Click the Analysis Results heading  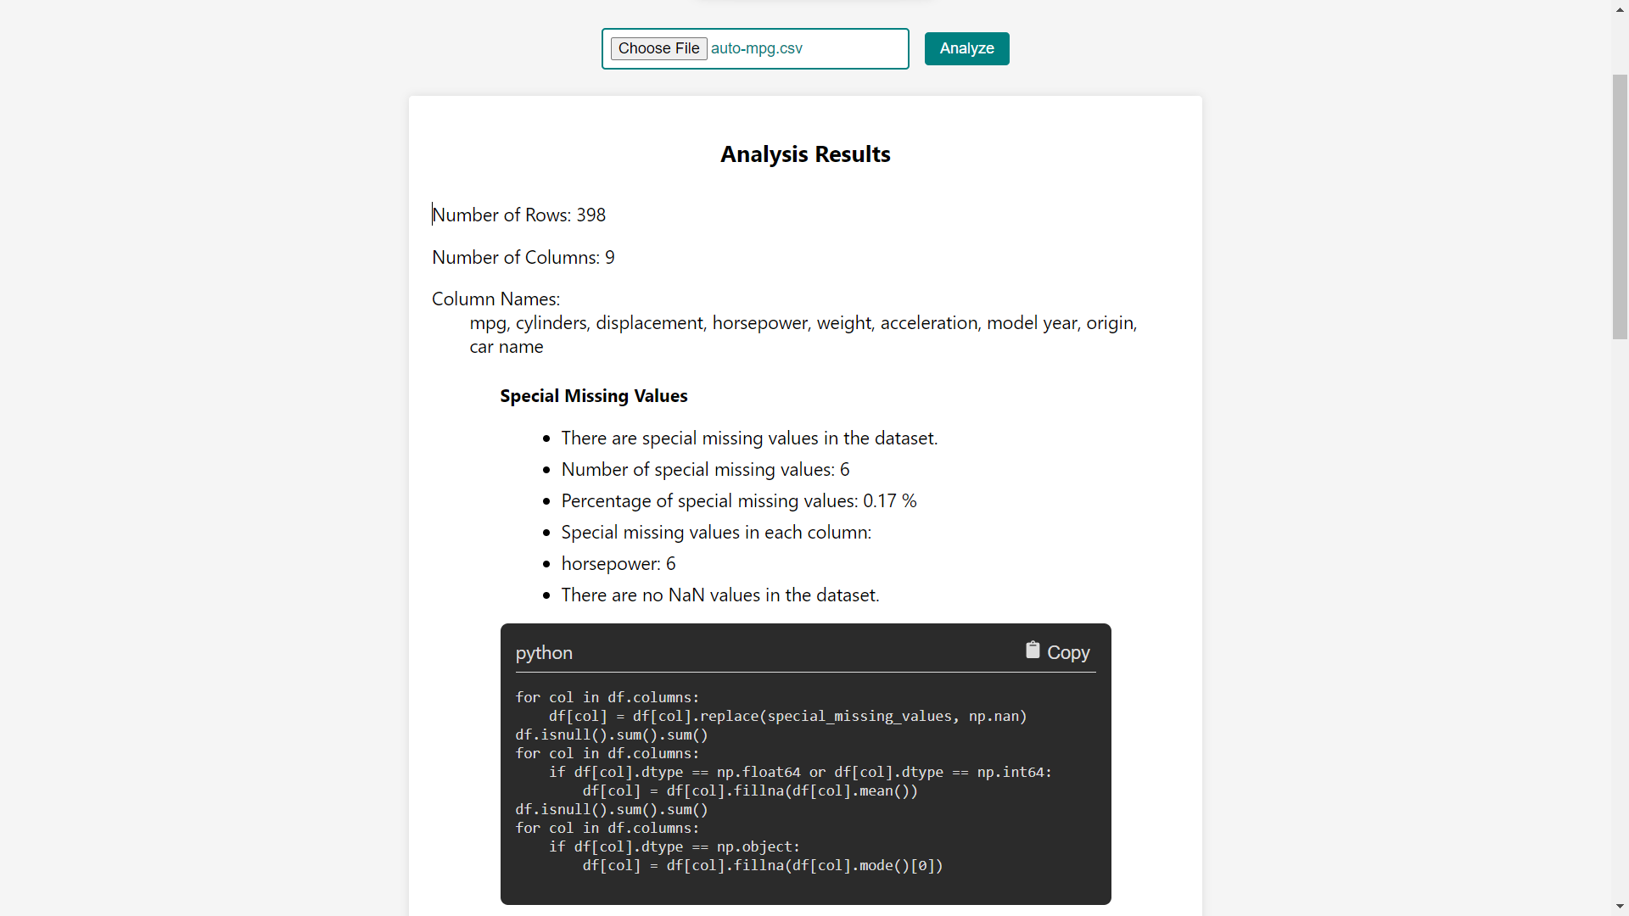(804, 154)
